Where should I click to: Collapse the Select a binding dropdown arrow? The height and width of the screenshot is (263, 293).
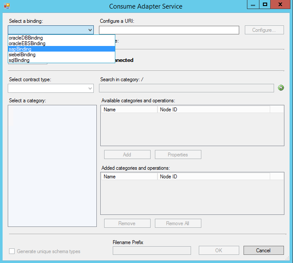pos(90,30)
